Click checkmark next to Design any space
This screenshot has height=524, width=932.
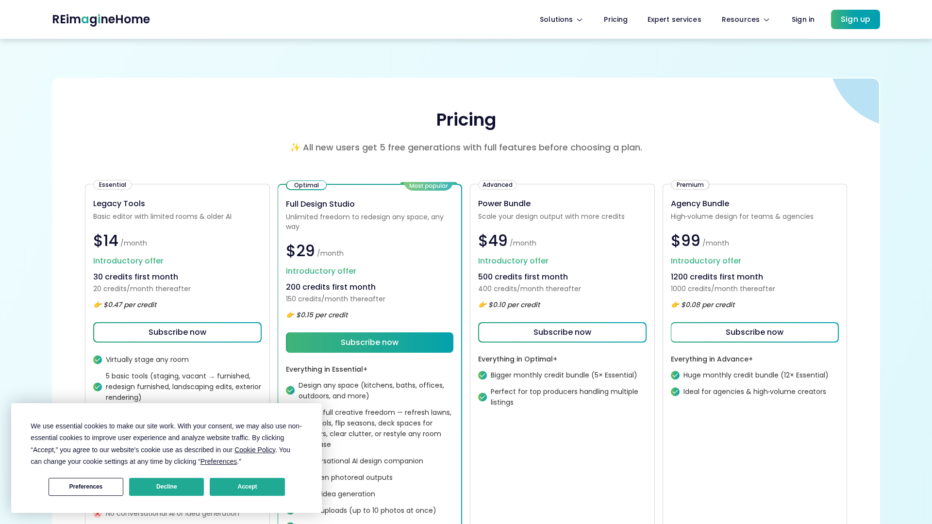tap(290, 391)
